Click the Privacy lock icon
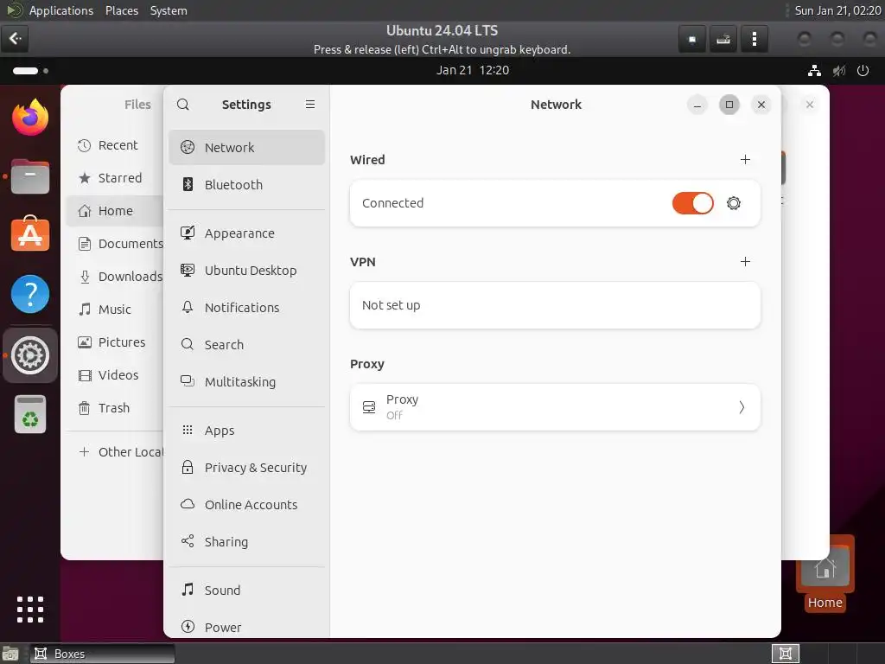Viewport: 885px width, 664px height. (188, 467)
